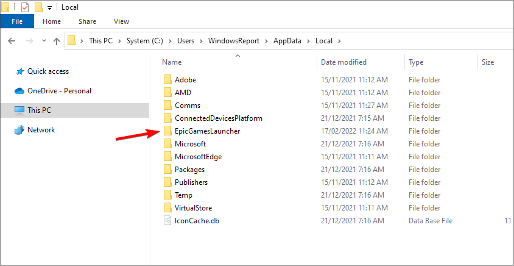Image resolution: width=514 pixels, height=266 pixels.
Task: Click the Properties quick access toolbar icon
Action: tap(25, 7)
